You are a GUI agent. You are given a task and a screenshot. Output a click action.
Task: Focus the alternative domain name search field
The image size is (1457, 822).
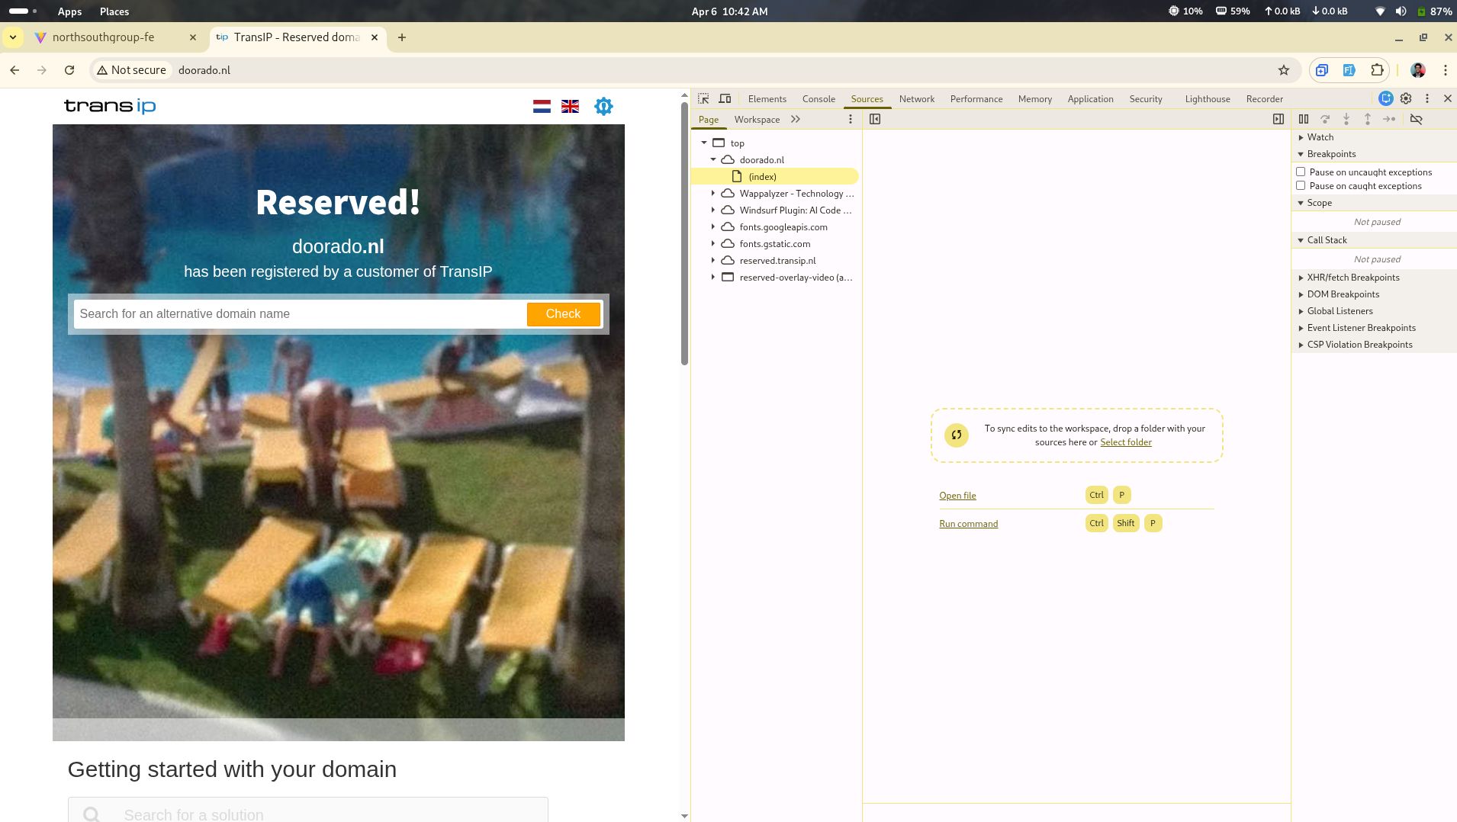(x=300, y=314)
